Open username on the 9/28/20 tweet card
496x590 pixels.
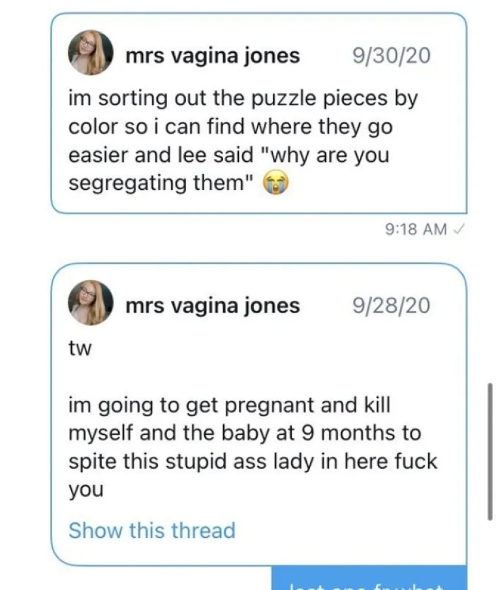tap(212, 305)
